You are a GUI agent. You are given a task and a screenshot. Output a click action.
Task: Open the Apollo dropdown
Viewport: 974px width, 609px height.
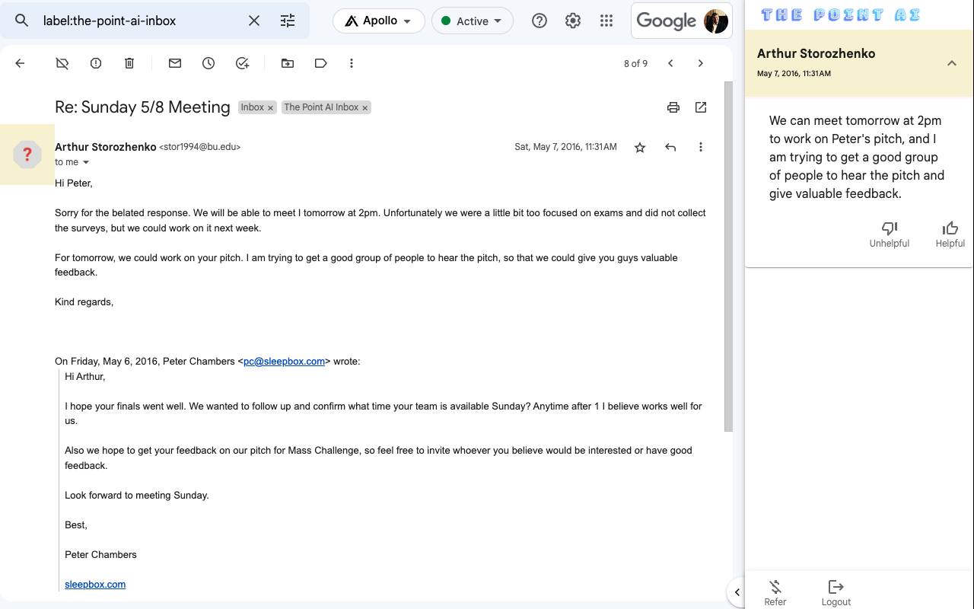tap(378, 21)
